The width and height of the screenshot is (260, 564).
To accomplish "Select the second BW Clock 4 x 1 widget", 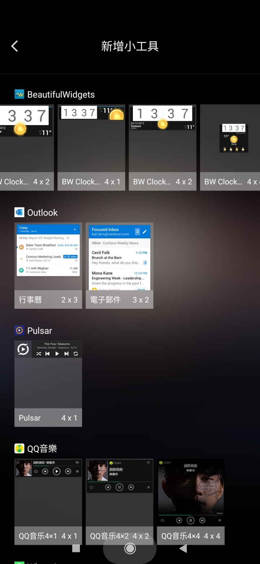I will [91, 148].
